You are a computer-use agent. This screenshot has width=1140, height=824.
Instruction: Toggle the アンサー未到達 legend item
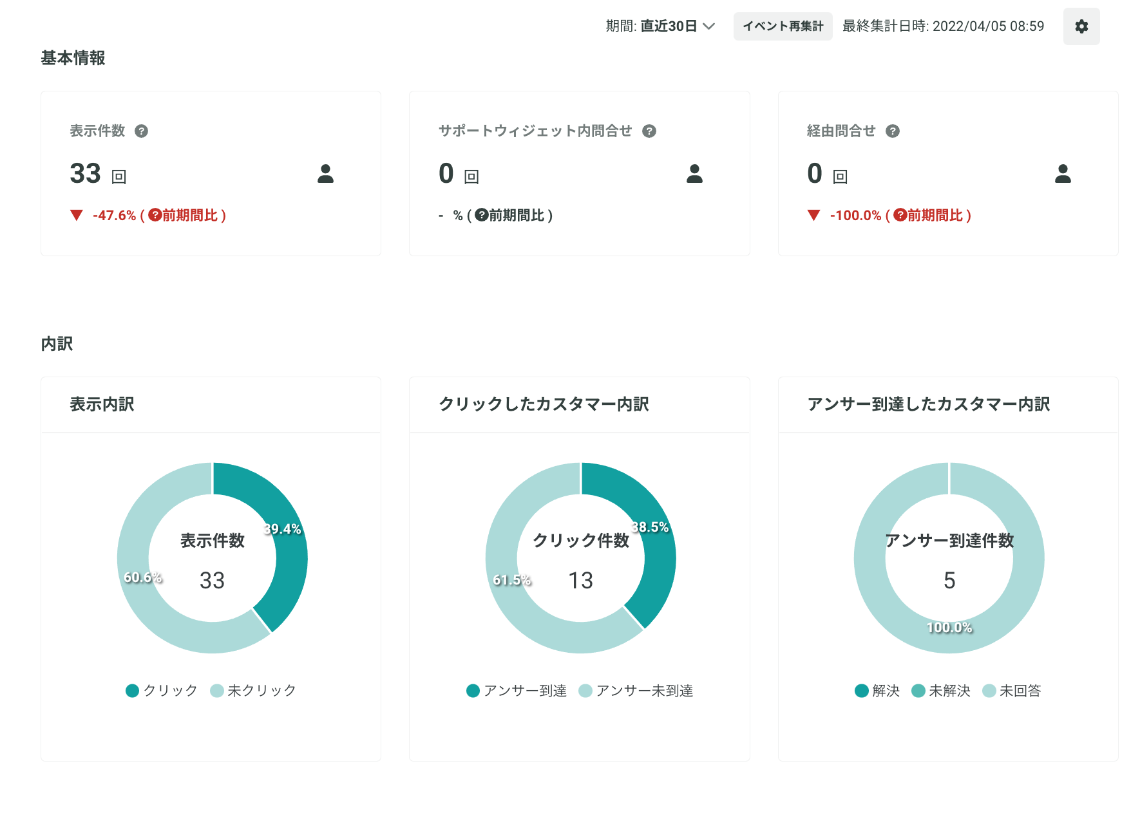pos(636,691)
